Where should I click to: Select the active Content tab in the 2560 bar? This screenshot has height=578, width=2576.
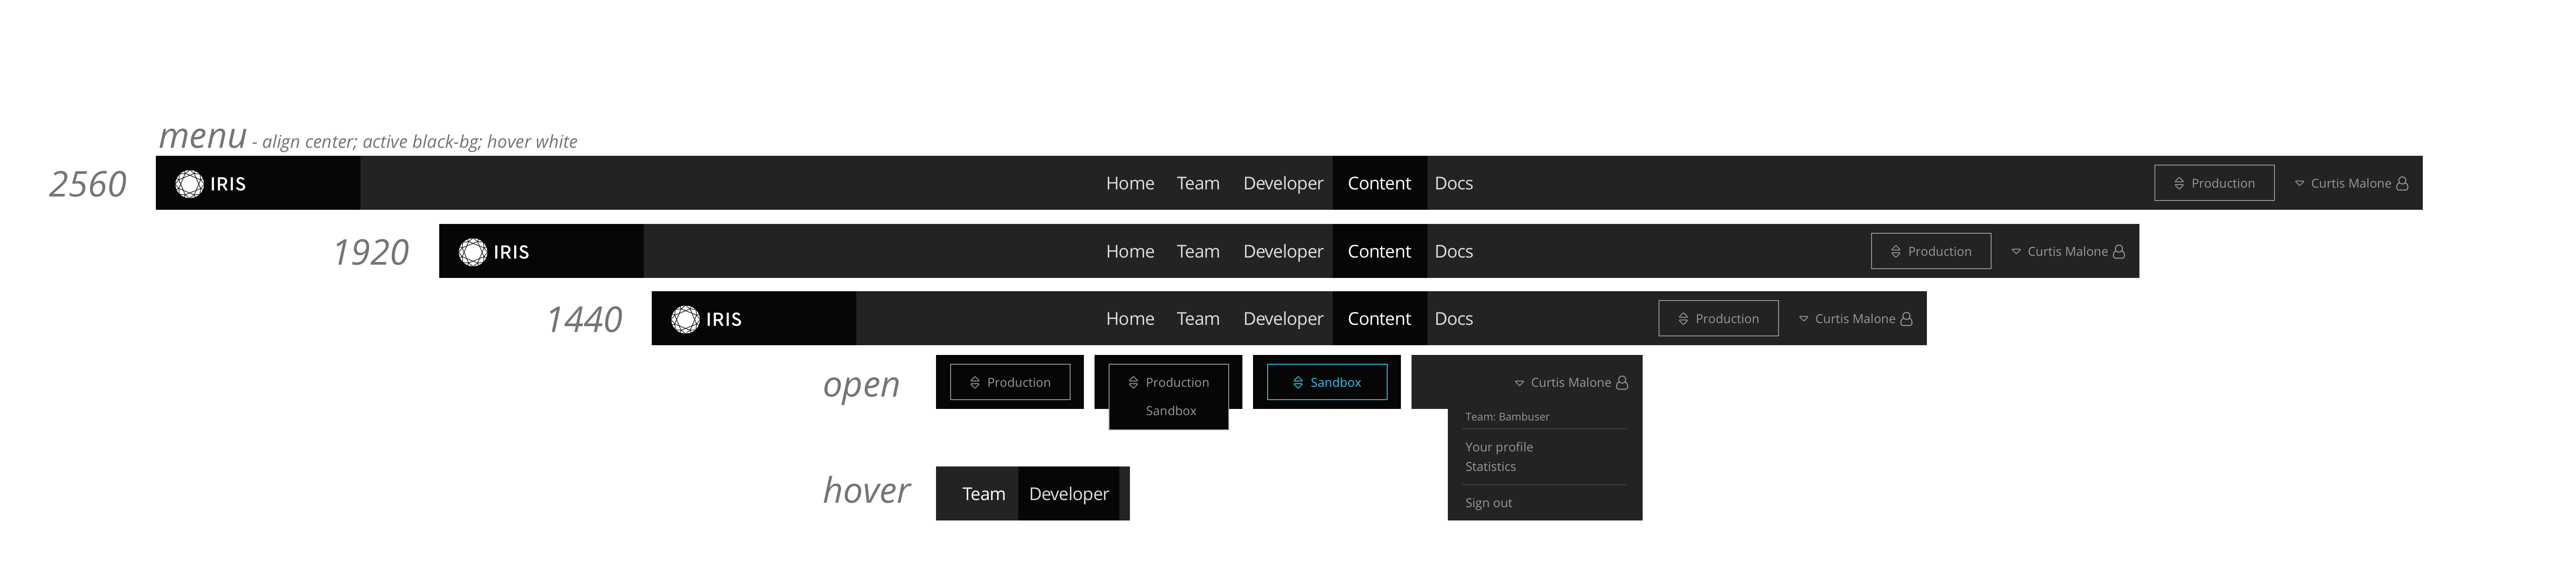coord(1379,183)
